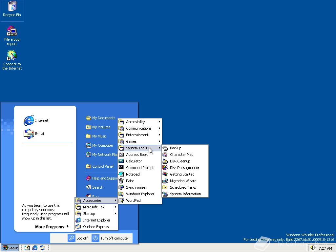Click the Calculator icon
This screenshot has height=252, width=336.
pos(121,161)
